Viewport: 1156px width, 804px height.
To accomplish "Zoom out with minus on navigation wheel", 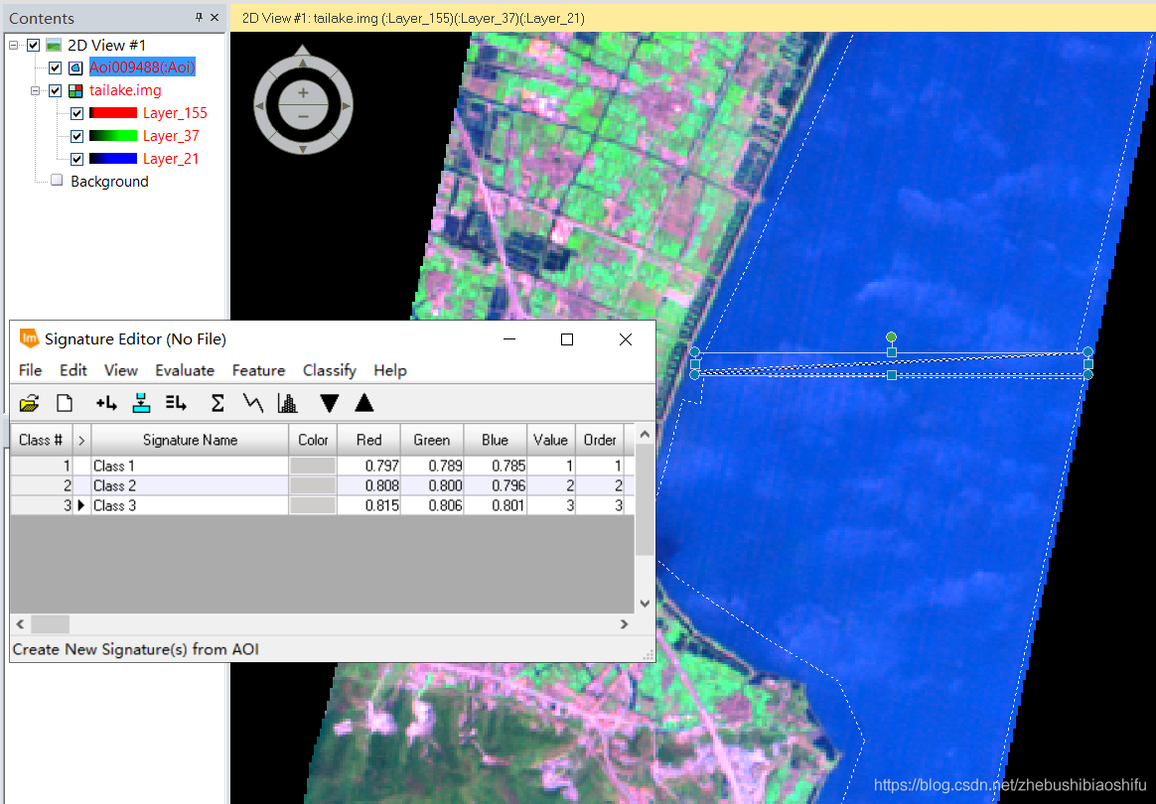I will pyautogui.click(x=303, y=116).
